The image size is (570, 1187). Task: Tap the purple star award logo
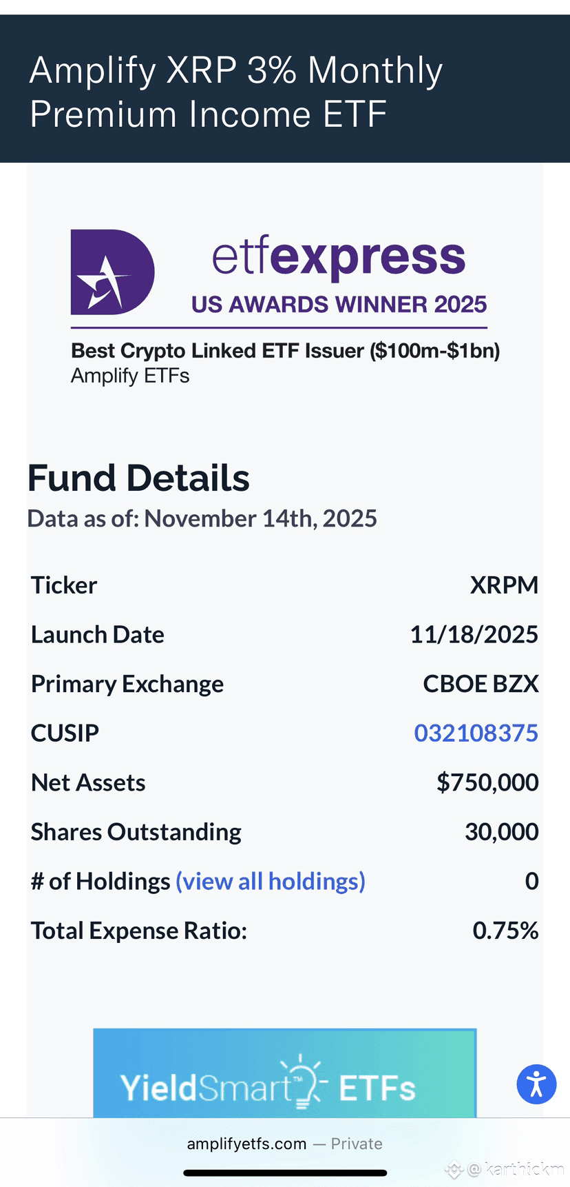(112, 272)
